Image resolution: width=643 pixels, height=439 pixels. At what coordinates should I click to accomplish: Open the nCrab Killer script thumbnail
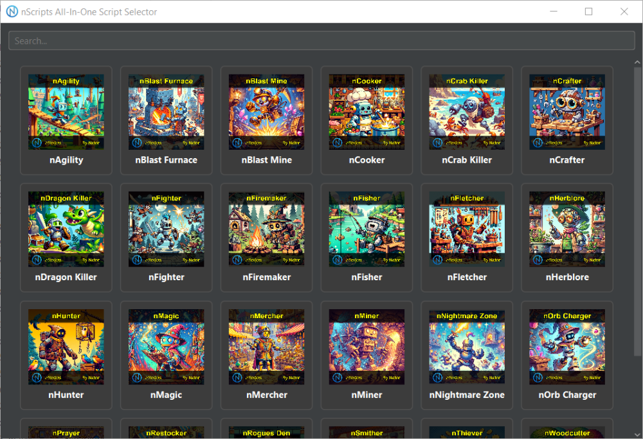click(x=467, y=112)
